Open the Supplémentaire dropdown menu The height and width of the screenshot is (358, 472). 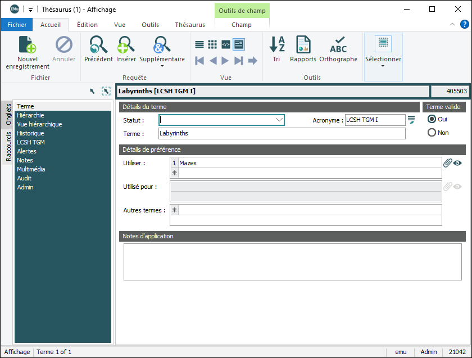[x=162, y=66]
